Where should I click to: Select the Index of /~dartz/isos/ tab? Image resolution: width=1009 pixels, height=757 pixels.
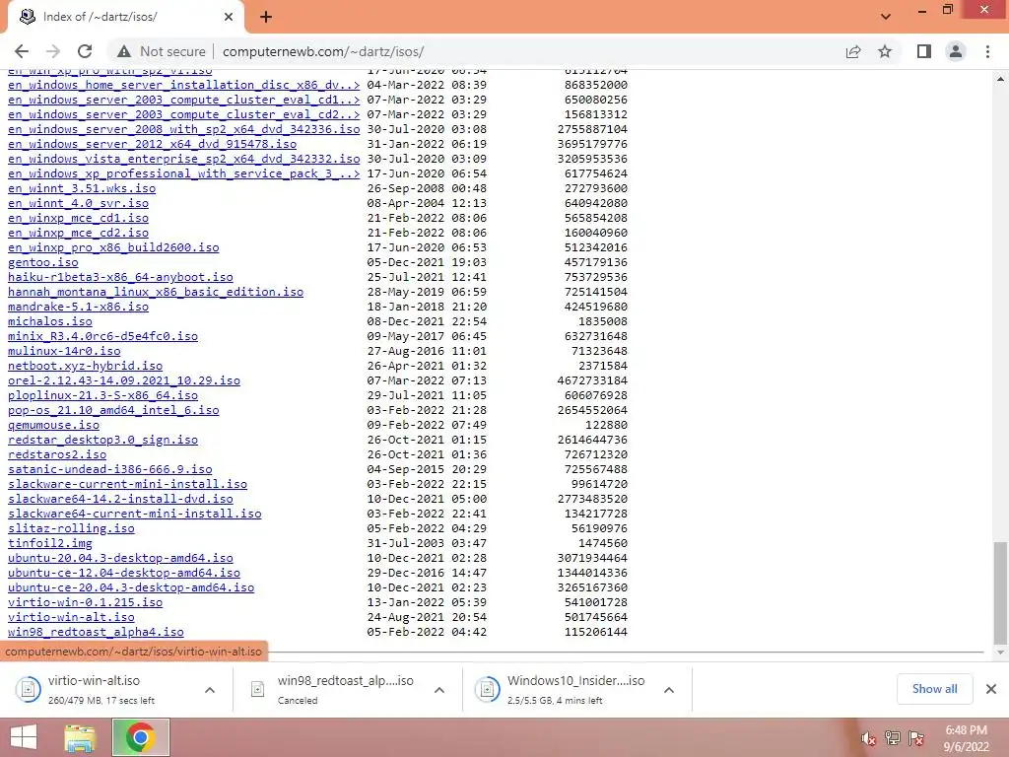coord(125,17)
